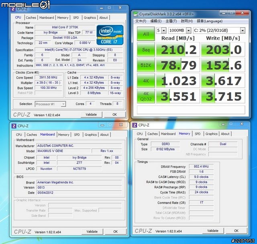
Task: Click OK in Mainboard CPU-Z window
Action: pos(116,232)
